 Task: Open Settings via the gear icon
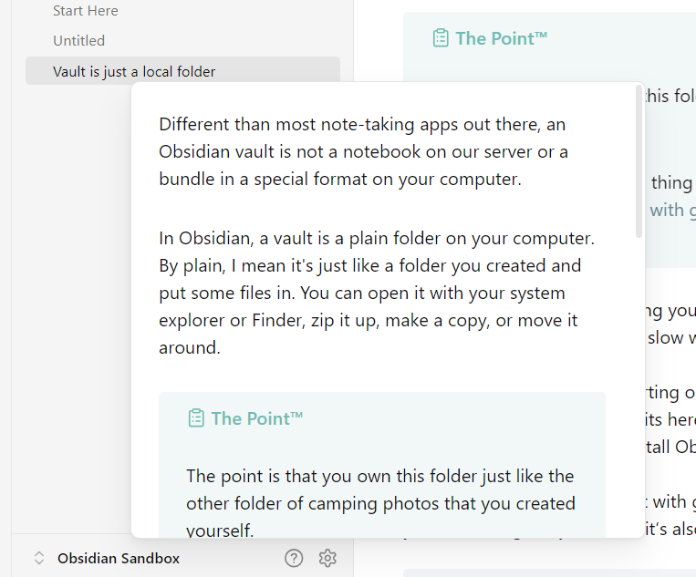coord(327,558)
